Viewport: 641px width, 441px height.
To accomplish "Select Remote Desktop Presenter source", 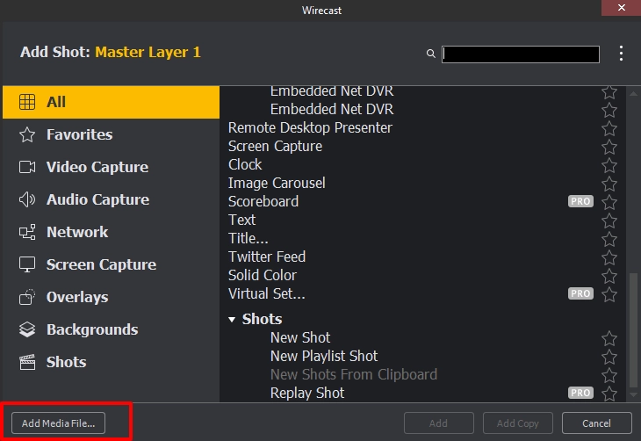I will [422, 127].
